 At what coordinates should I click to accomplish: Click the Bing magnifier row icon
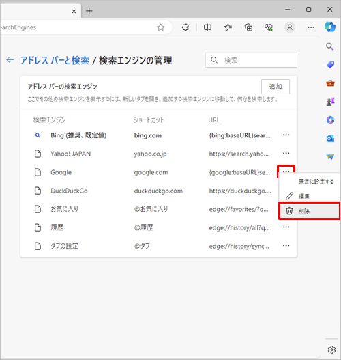coord(38,135)
